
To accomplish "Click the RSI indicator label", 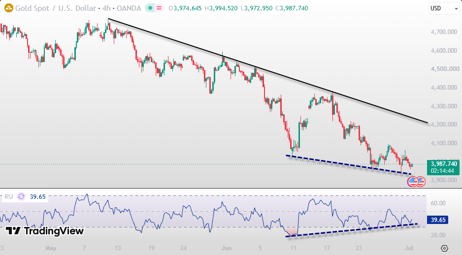I will [x=8, y=197].
